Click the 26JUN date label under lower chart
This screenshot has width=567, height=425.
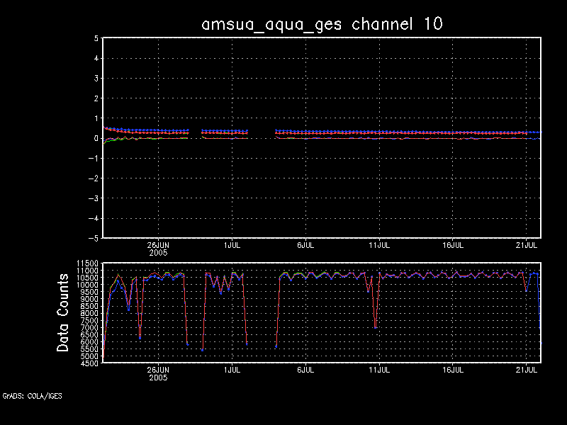[x=158, y=370]
